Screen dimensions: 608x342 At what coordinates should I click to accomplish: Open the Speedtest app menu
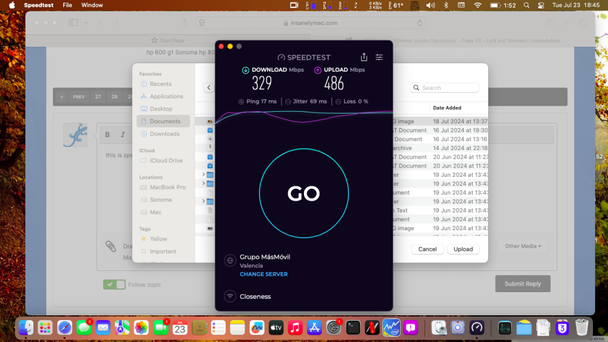39,5
